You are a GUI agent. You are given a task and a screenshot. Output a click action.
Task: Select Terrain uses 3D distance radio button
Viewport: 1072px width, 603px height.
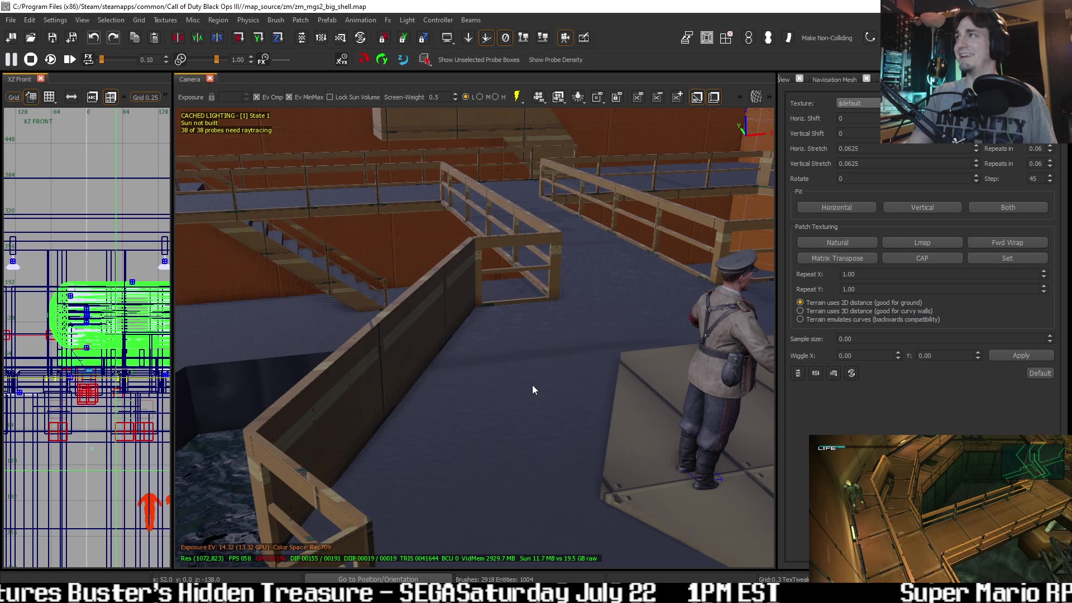[801, 311]
